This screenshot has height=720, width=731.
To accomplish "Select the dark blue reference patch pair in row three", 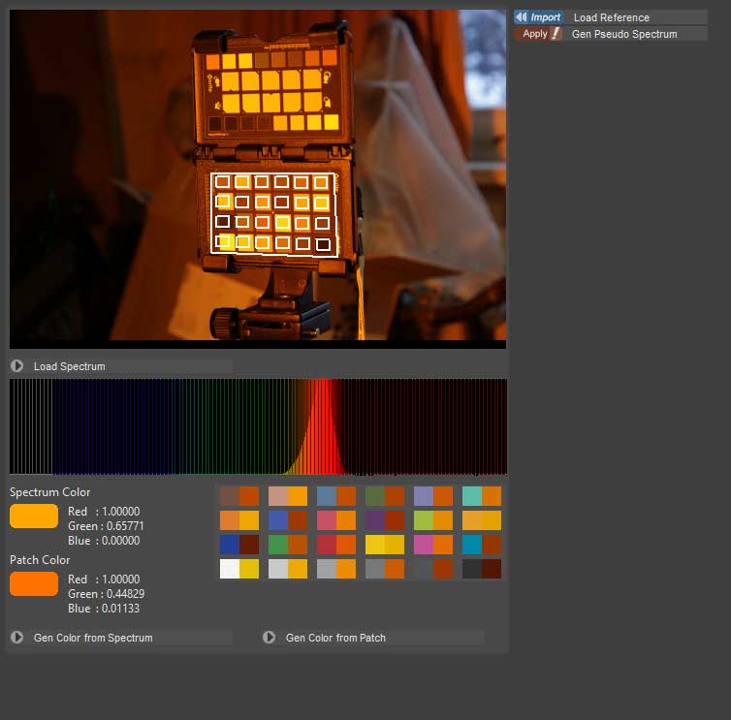I will pyautogui.click(x=239, y=545).
